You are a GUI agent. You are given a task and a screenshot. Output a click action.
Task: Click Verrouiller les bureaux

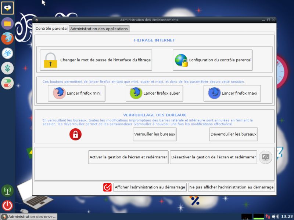click(155, 134)
